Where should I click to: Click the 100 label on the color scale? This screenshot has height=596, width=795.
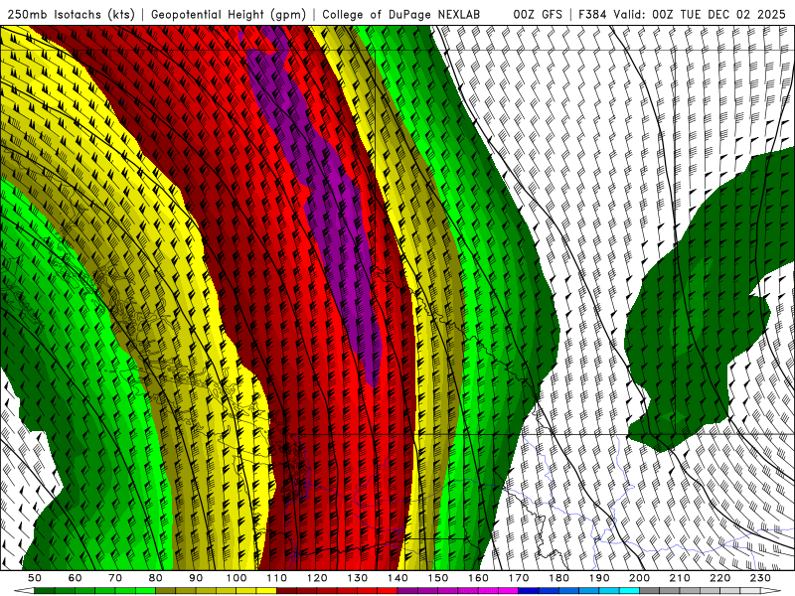237,578
